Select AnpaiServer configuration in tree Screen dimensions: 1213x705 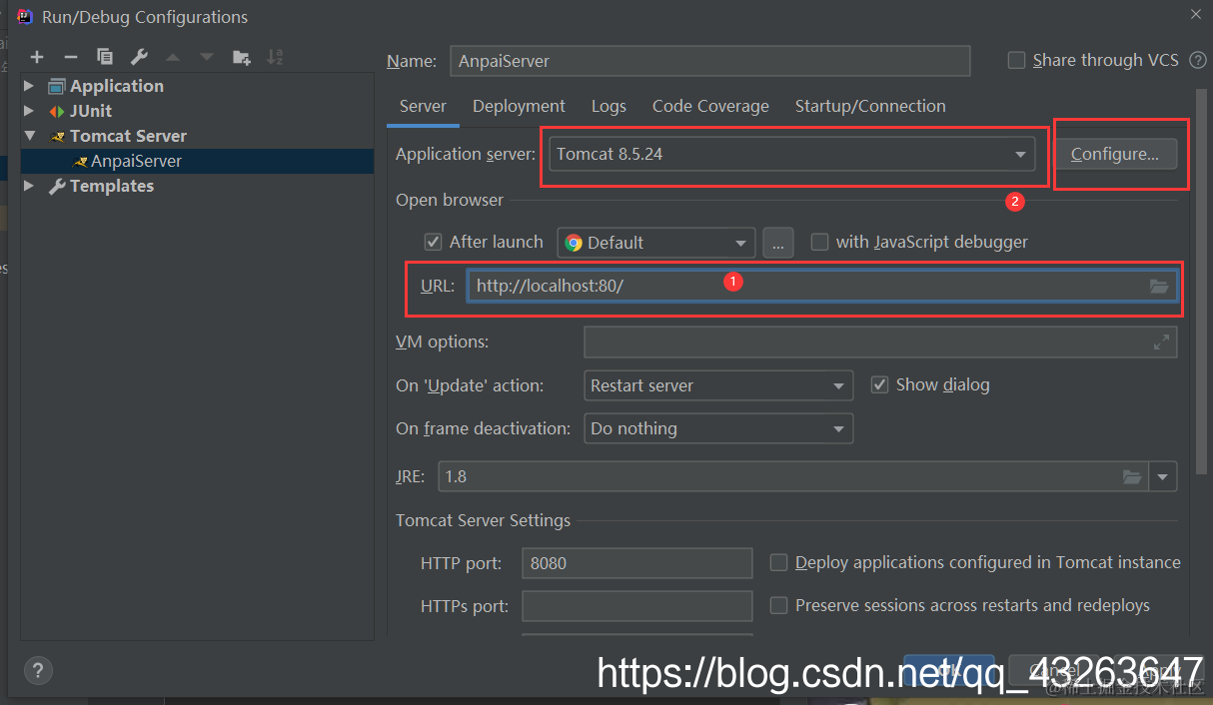[198, 161]
